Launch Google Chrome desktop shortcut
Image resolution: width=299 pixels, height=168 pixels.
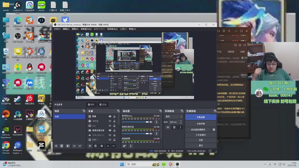coord(6,147)
